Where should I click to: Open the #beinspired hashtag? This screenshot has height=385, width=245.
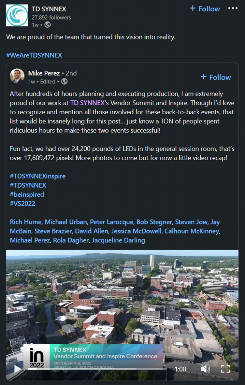point(27,194)
